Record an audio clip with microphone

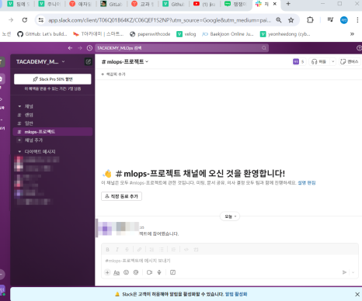pyautogui.click(x=159, y=272)
